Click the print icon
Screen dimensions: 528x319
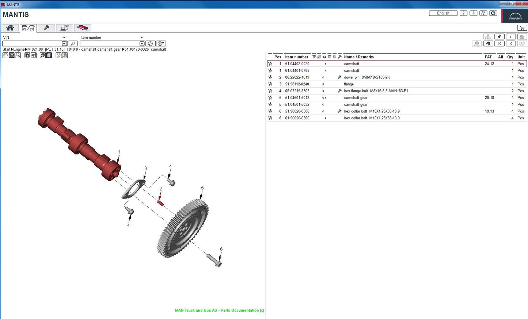pyautogui.click(x=522, y=36)
